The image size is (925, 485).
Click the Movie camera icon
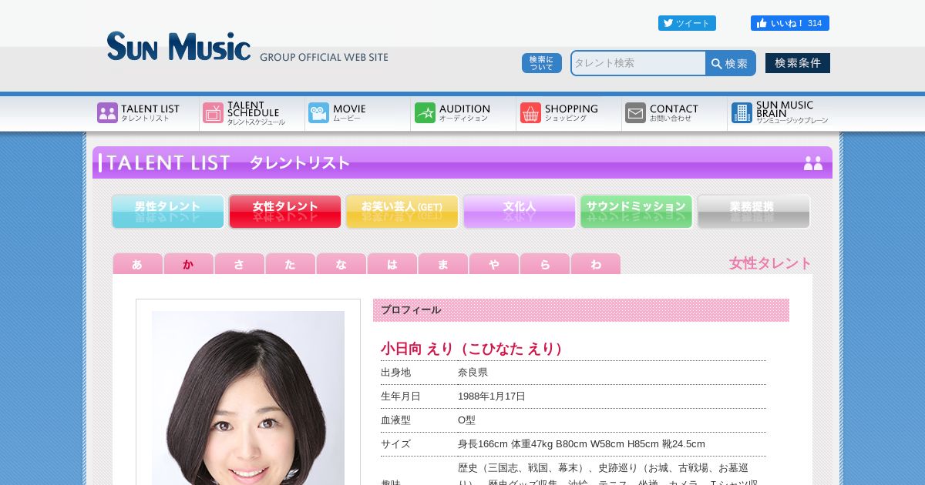[318, 113]
